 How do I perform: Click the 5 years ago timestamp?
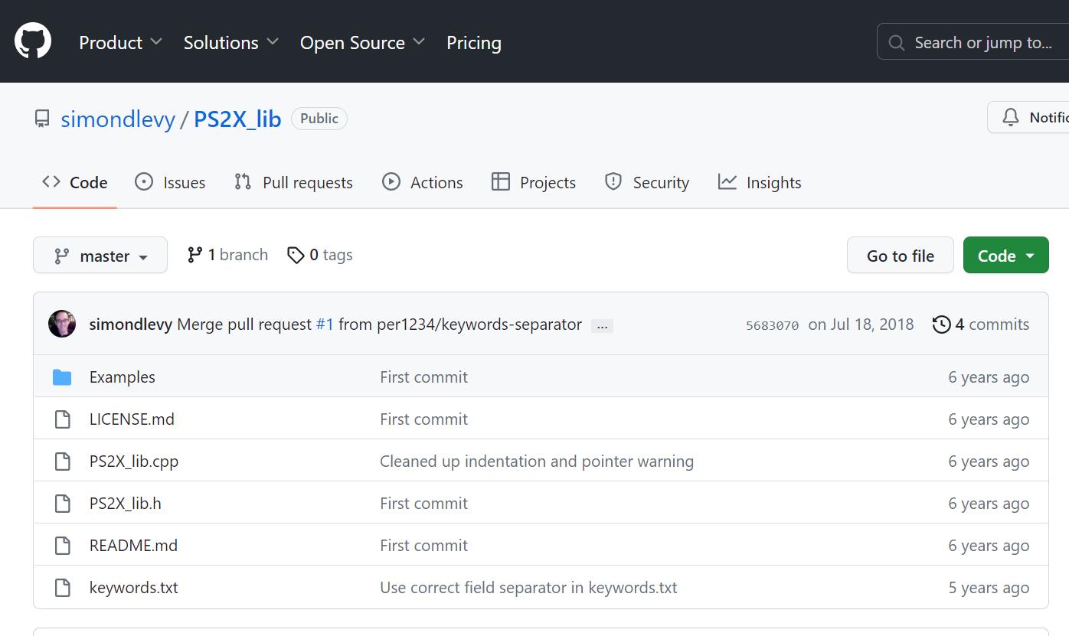989,588
